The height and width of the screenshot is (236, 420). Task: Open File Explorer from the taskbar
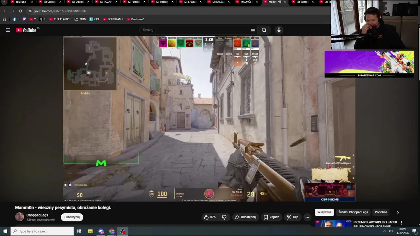point(90,231)
